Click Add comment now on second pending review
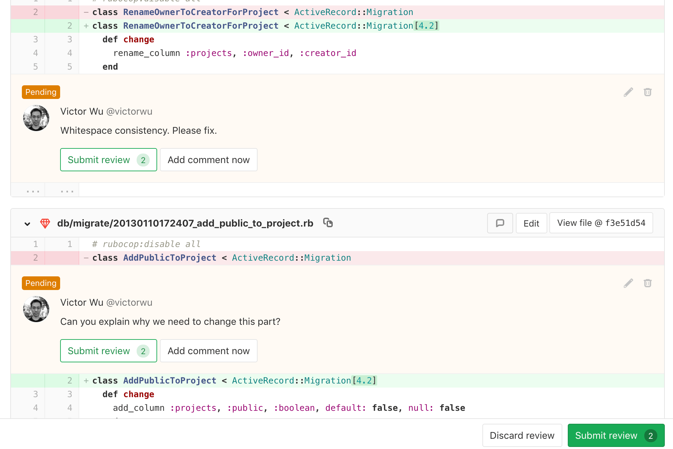This screenshot has height=449, width=673. 209,351
